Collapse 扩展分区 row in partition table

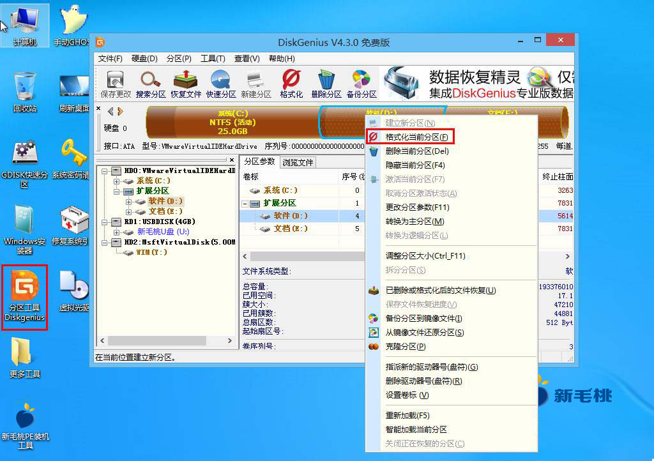[245, 204]
